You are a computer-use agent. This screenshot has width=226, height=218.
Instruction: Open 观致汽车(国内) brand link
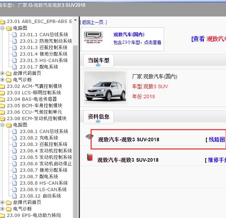coord(129,35)
